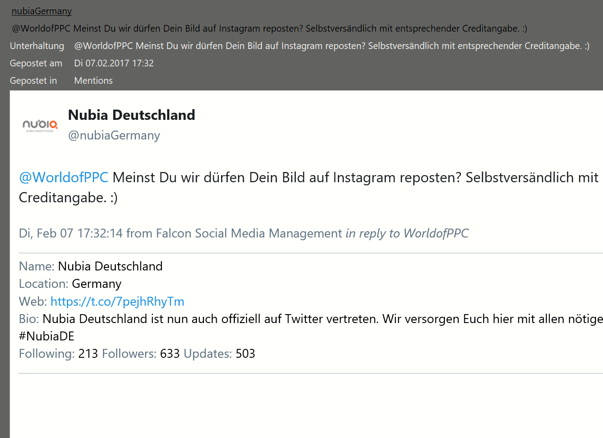This screenshot has width=603, height=438.
Task: Click the Updates count 503
Action: tap(245, 353)
